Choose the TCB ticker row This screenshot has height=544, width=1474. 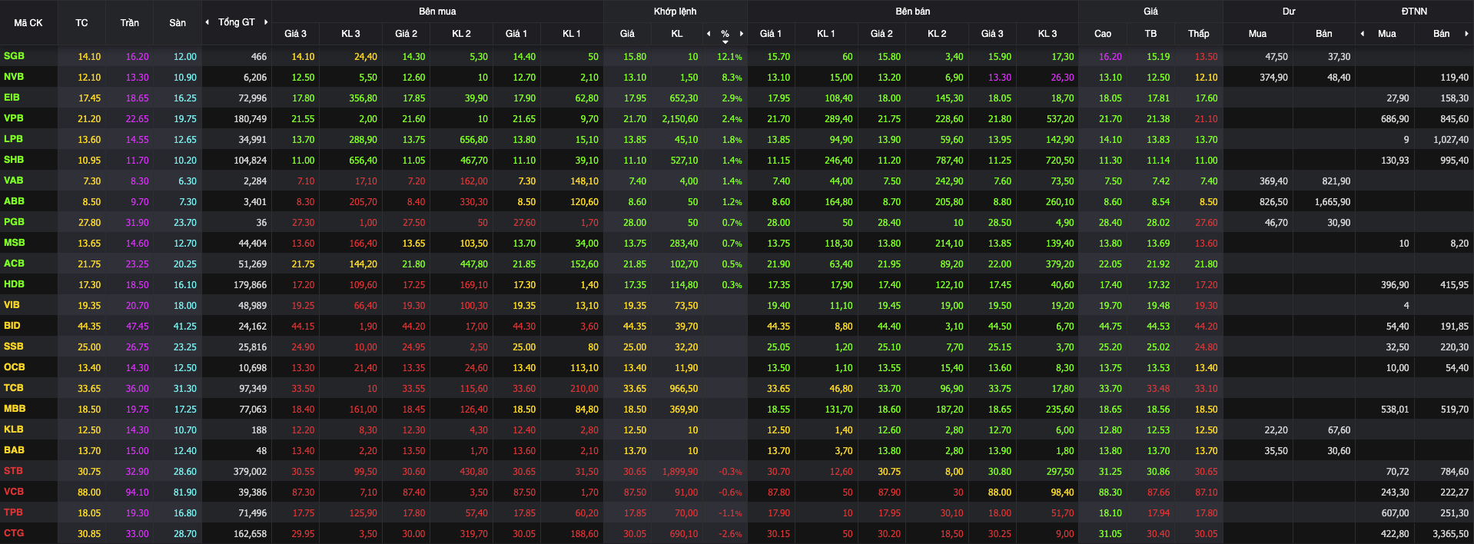tap(13, 388)
